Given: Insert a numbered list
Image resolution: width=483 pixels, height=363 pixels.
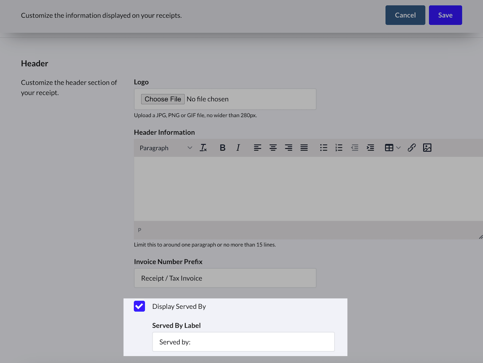Looking at the screenshot, I should tap(339, 148).
